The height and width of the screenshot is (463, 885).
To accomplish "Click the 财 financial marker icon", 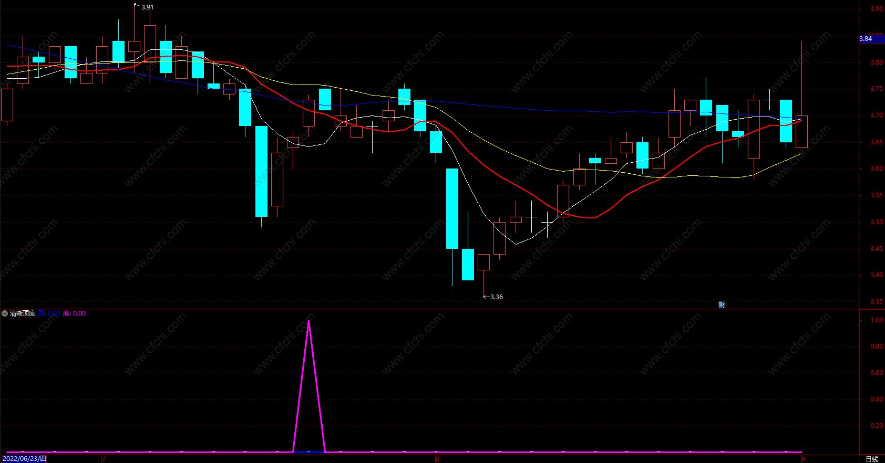I will pyautogui.click(x=722, y=305).
